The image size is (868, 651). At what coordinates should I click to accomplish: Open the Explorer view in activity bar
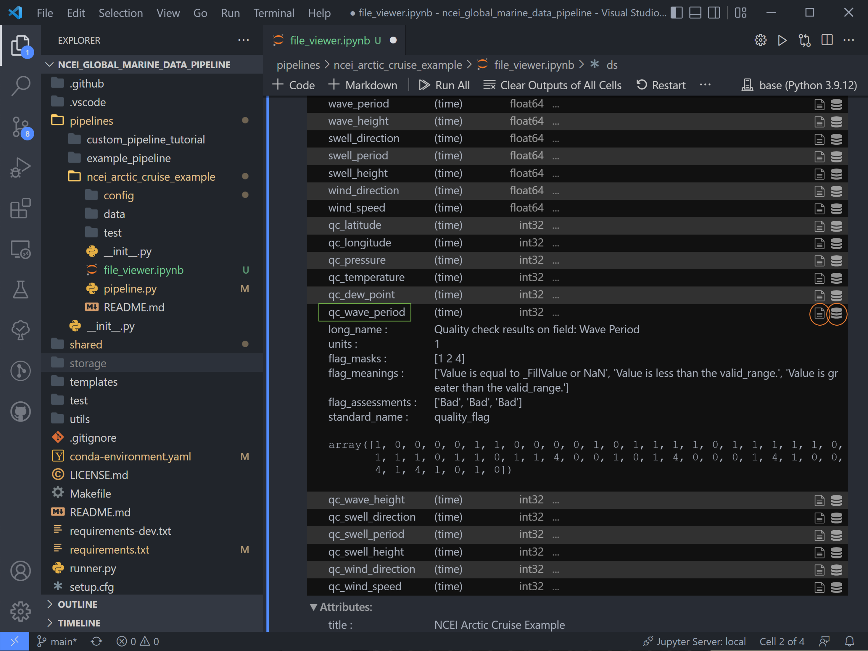[20, 45]
